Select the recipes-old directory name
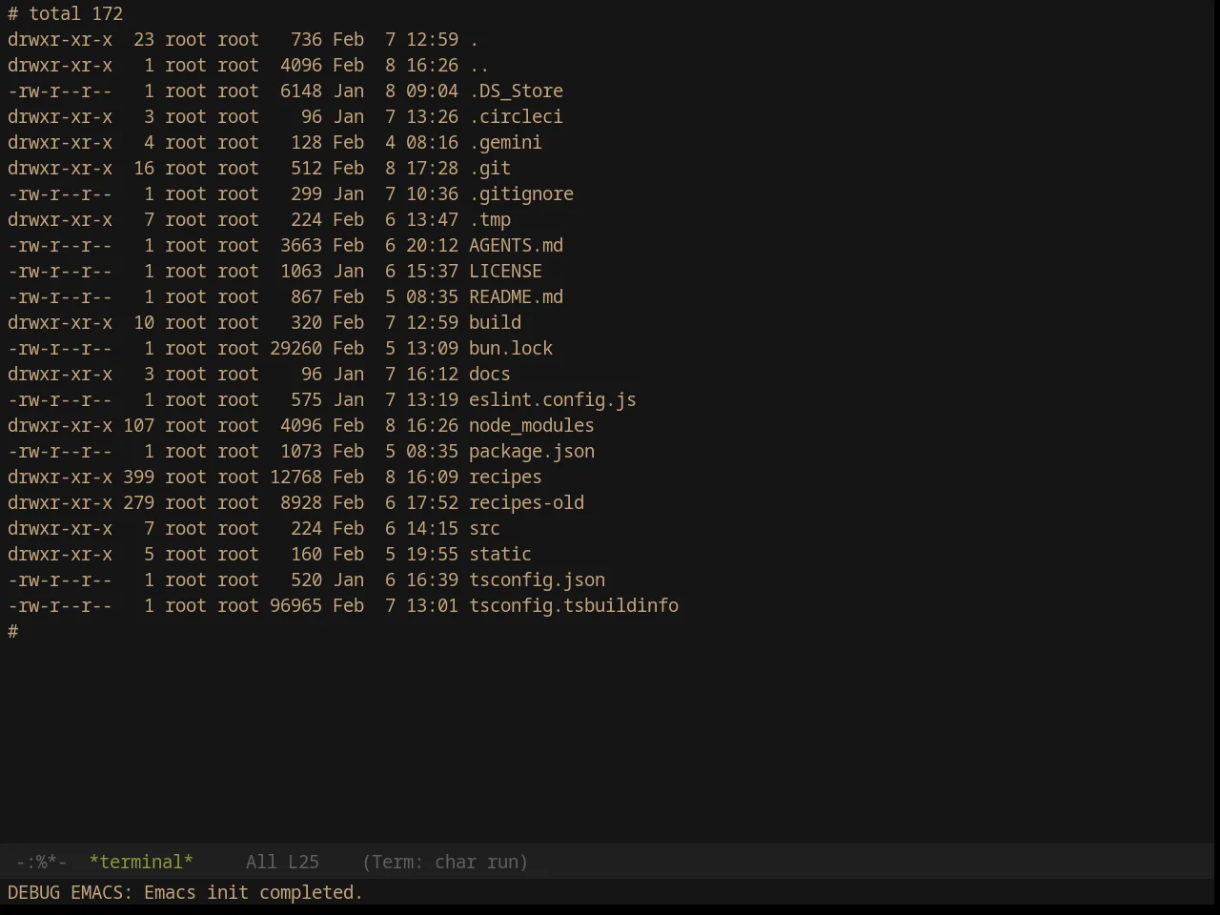The width and height of the screenshot is (1220, 915). 526,502
